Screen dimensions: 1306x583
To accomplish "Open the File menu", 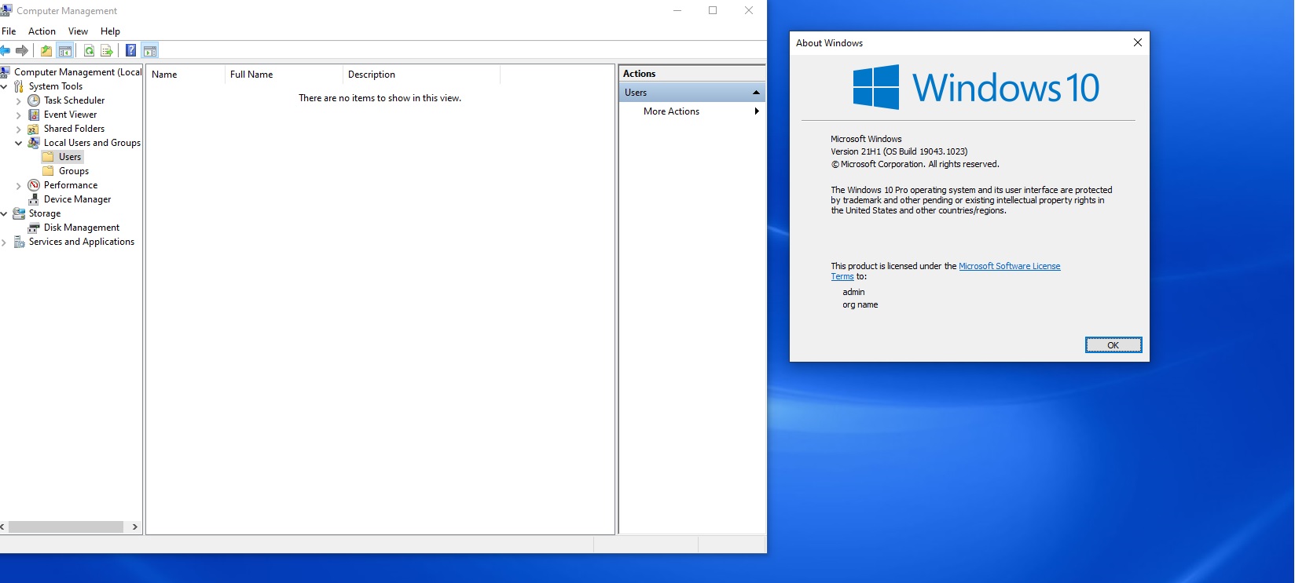I will click(x=9, y=31).
